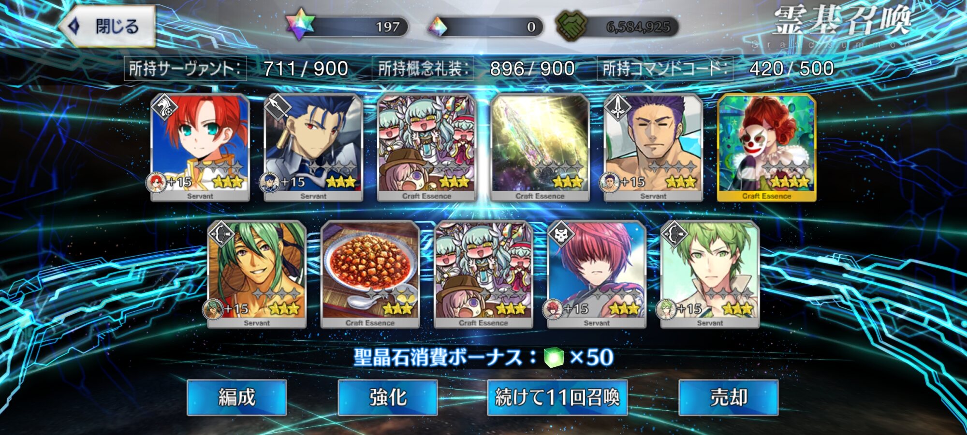967x435 pixels.
Task: Select the glowing crystal Craft Essence card
Action: click(x=540, y=147)
